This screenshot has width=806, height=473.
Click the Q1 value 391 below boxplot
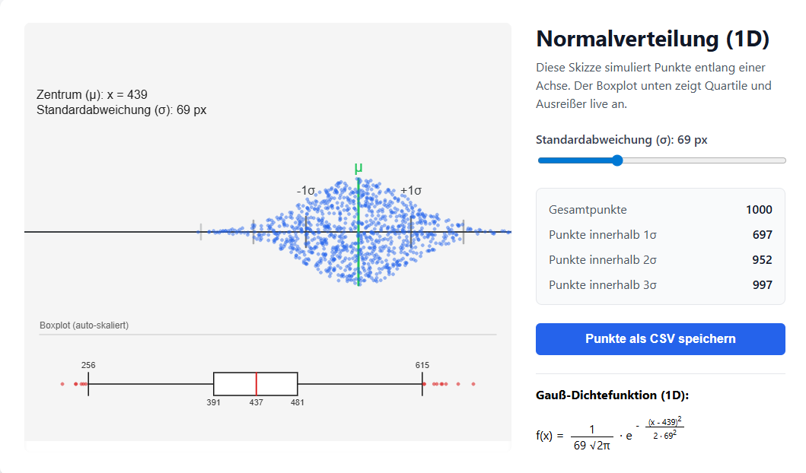pyautogui.click(x=214, y=402)
